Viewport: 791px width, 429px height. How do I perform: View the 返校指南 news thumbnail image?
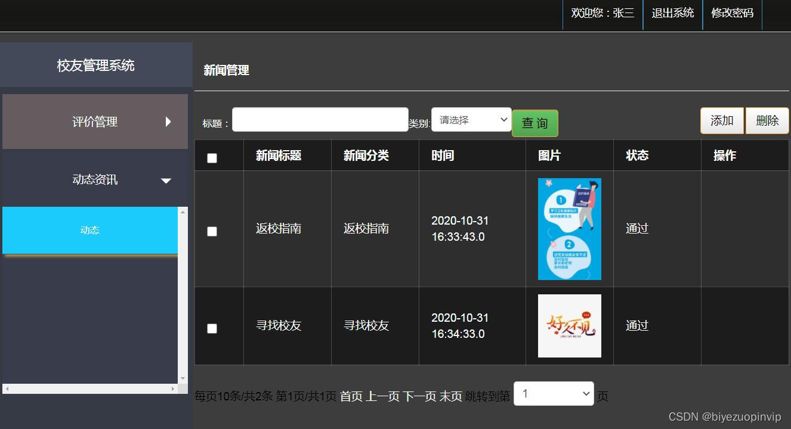pos(569,229)
